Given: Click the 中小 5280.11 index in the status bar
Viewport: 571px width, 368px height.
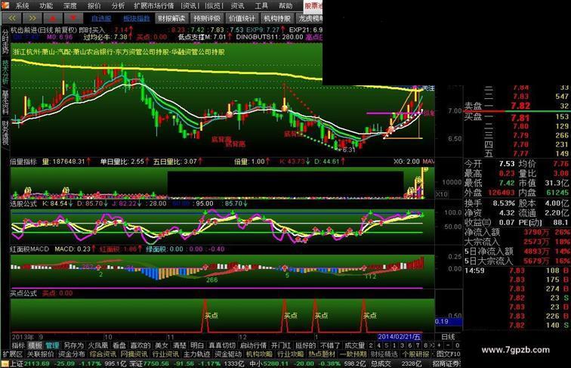Looking at the screenshot, I should click(x=269, y=363).
